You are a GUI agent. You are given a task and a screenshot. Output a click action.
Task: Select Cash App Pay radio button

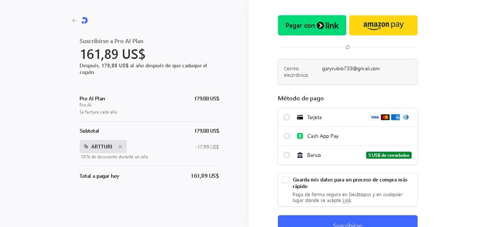[287, 136]
